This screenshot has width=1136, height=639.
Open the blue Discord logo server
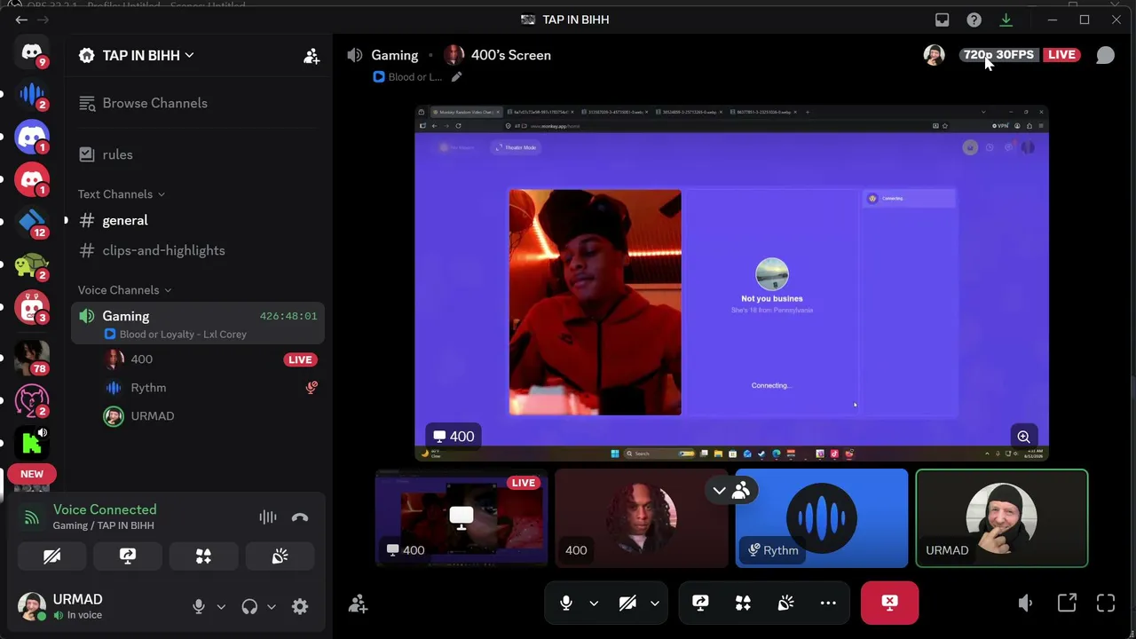pyautogui.click(x=32, y=137)
